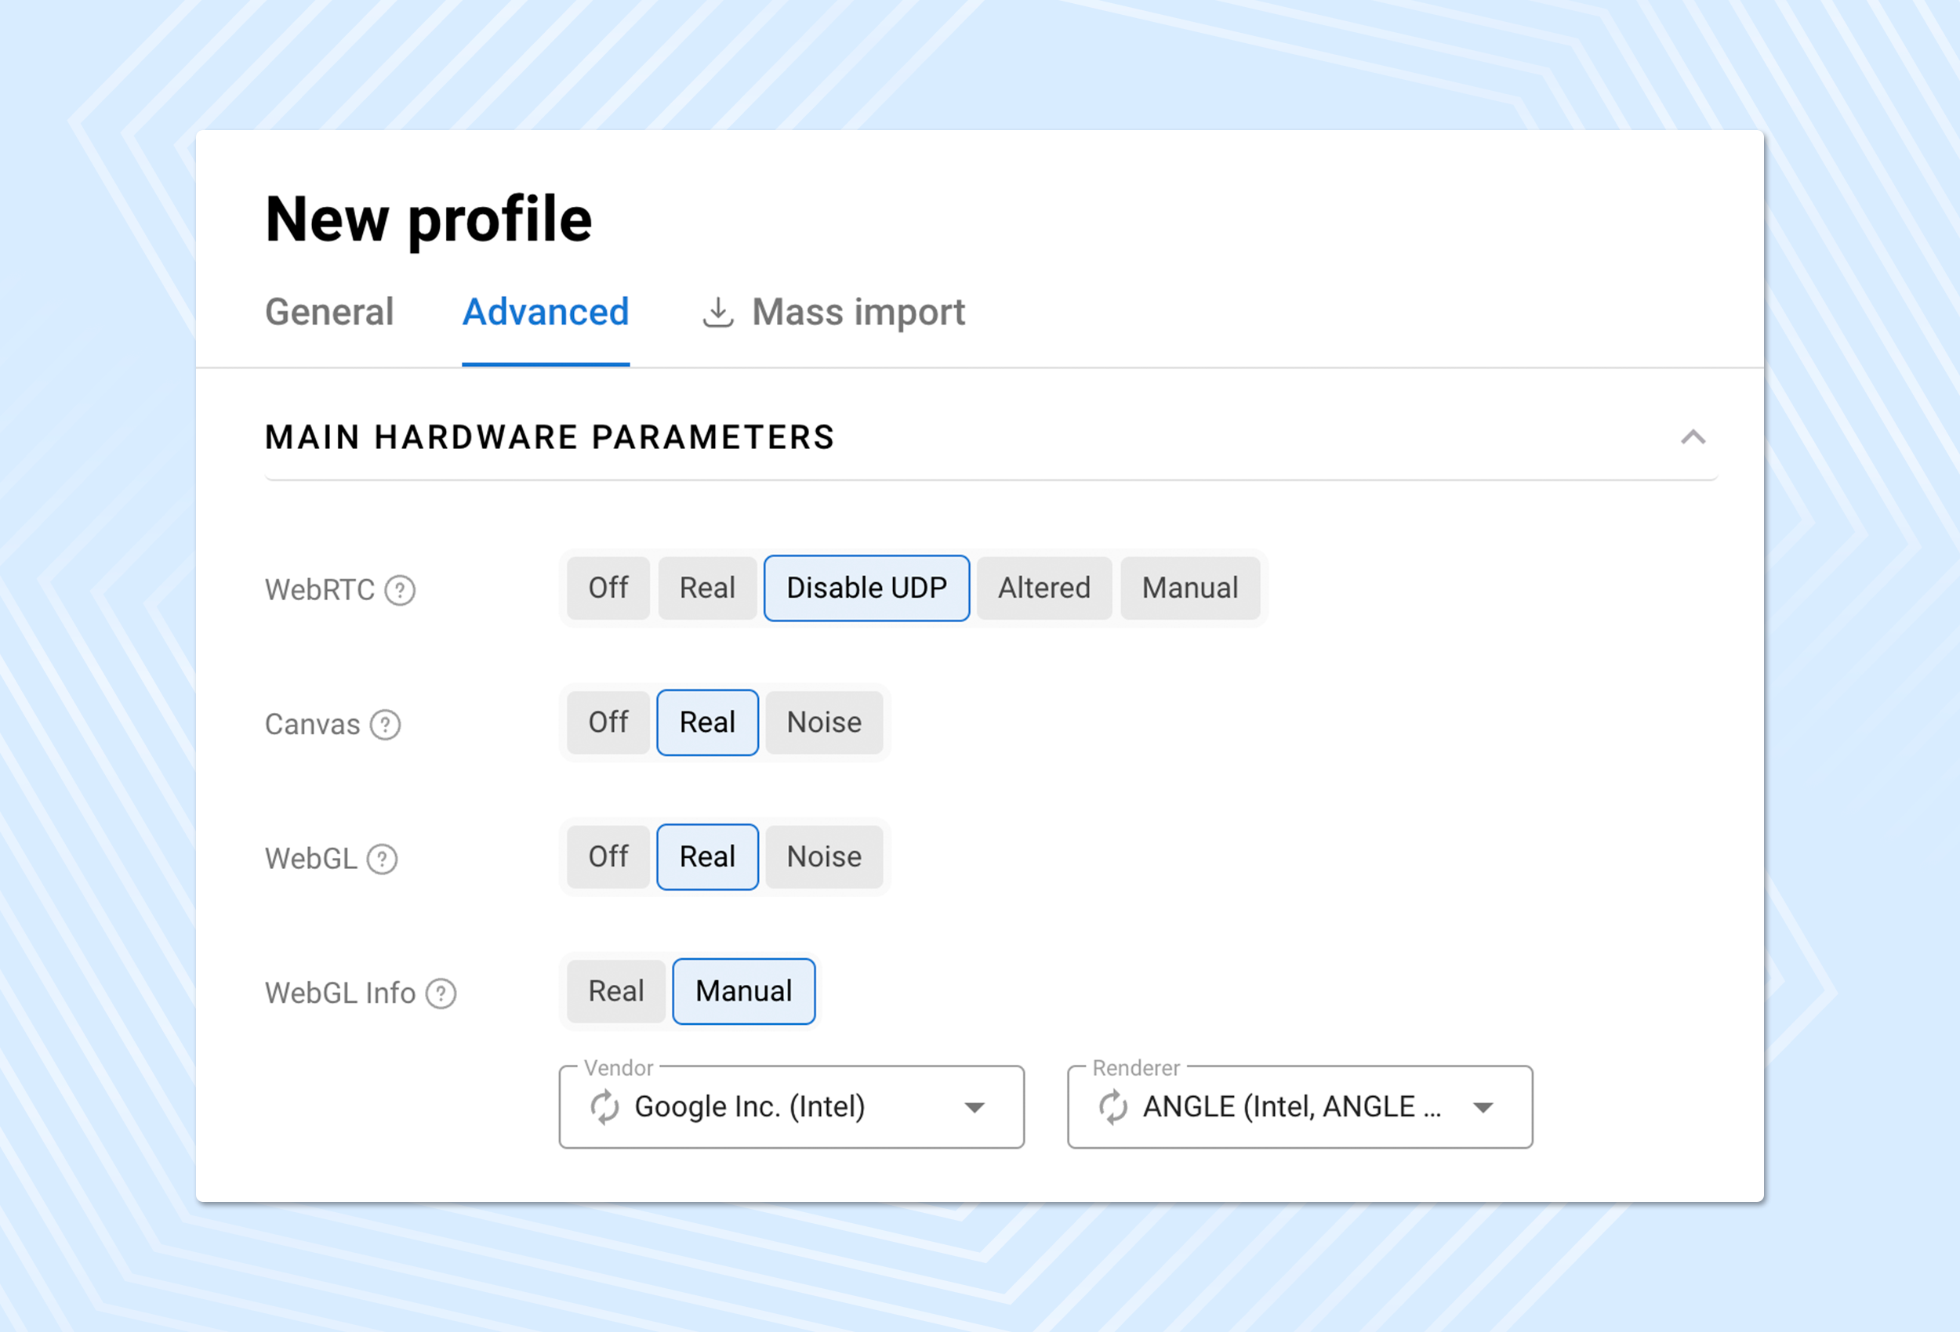Select Noise option for WebGL
Screen dimensions: 1960x1332
pos(824,857)
